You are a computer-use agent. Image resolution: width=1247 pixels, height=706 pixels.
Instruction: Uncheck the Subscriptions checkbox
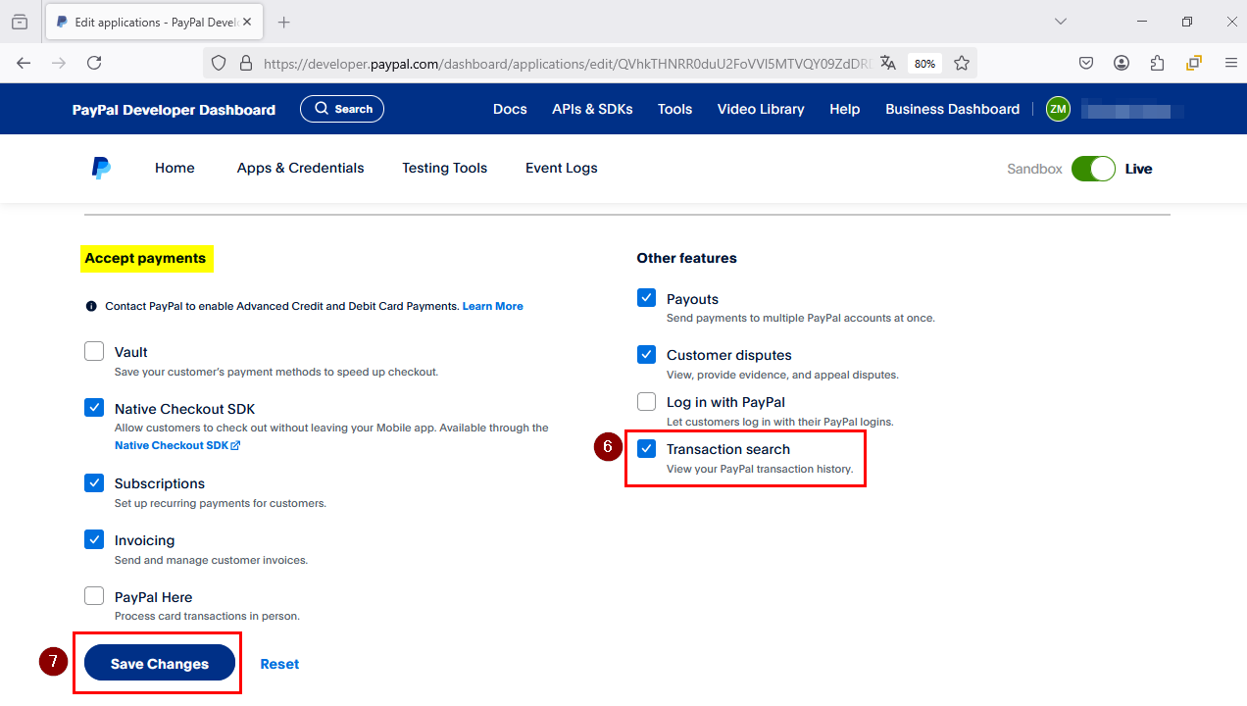[x=94, y=482]
